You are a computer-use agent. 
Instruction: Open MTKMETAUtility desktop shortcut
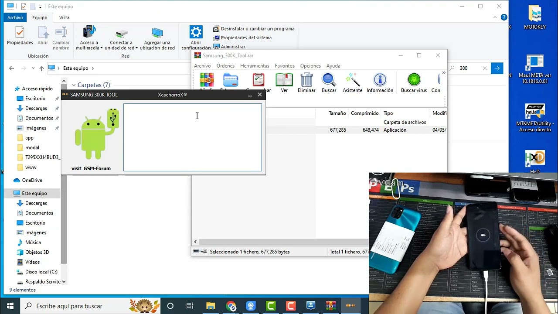coord(535,118)
